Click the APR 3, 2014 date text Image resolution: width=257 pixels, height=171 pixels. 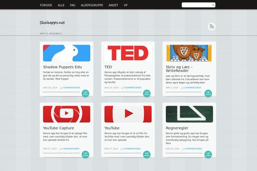pos(172,88)
